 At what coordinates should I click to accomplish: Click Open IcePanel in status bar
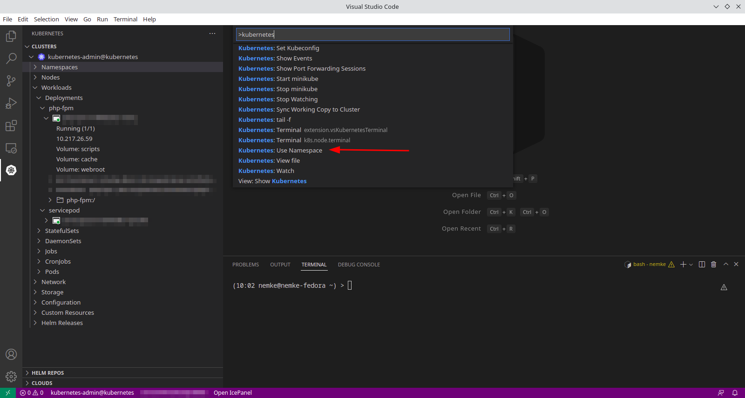232,393
